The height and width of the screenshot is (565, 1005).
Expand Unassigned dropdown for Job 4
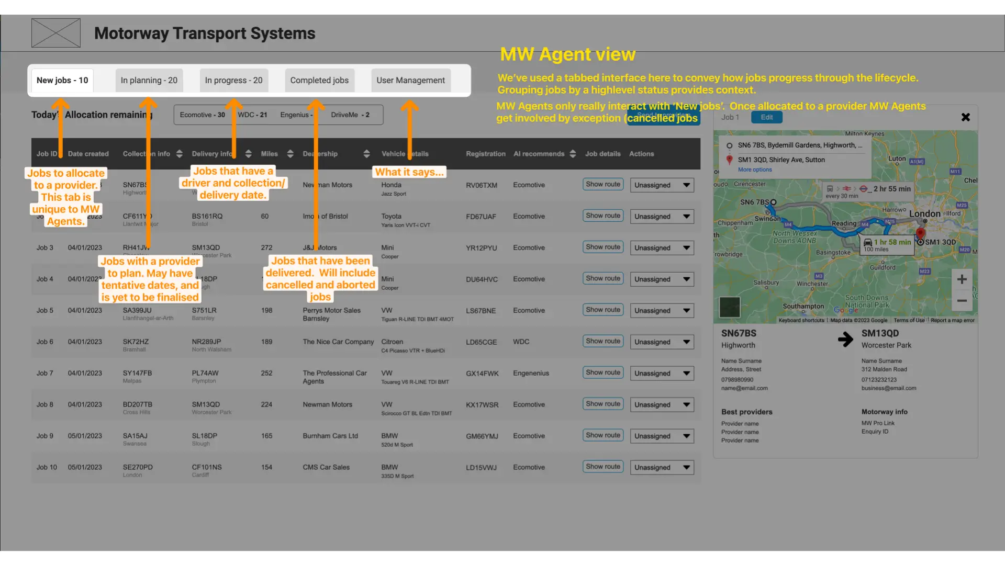662,279
